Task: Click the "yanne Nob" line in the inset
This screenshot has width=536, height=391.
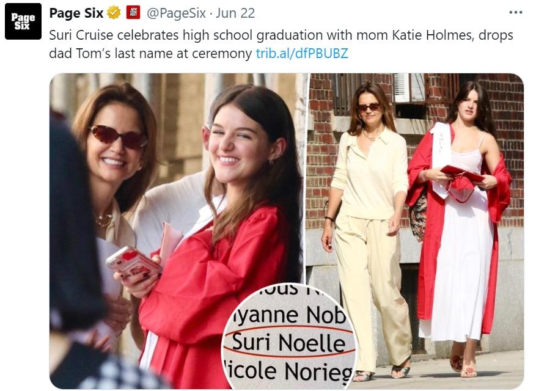Action: pos(292,316)
